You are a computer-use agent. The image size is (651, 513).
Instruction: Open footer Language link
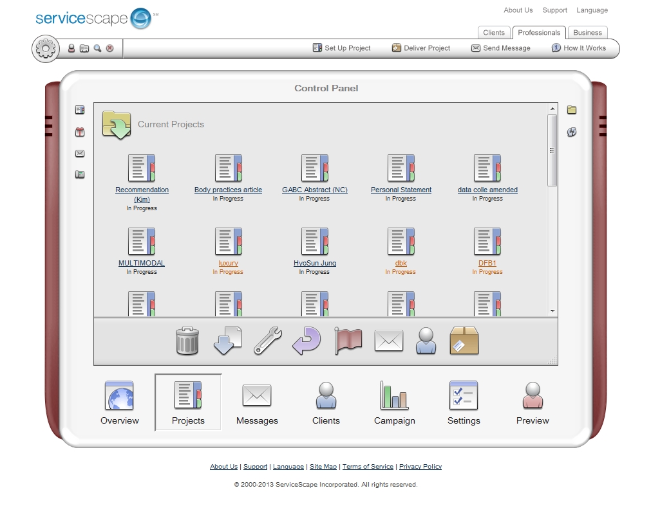tap(288, 467)
